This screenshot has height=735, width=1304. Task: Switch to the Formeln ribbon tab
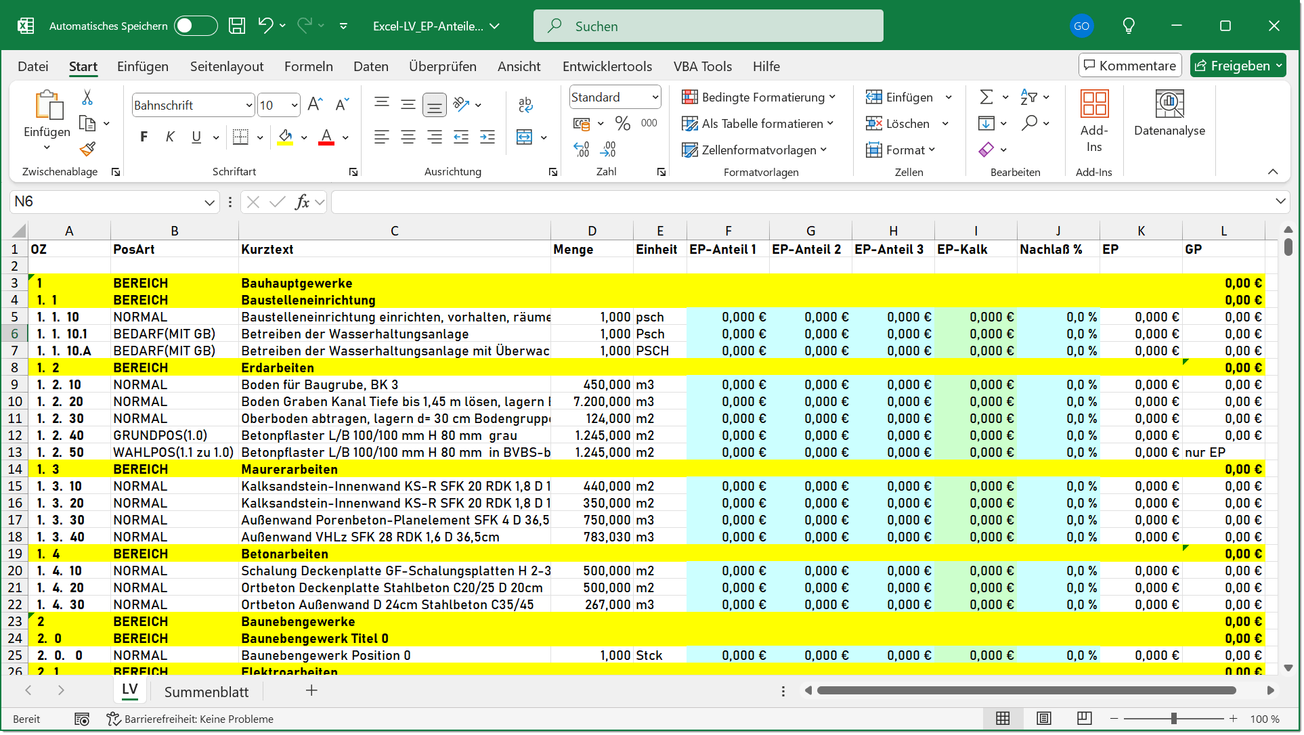[x=309, y=66]
